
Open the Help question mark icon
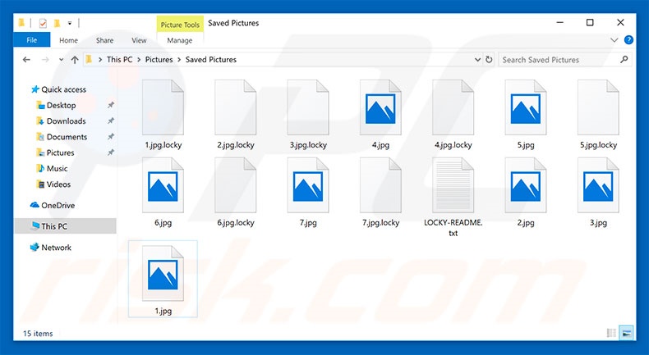click(628, 40)
